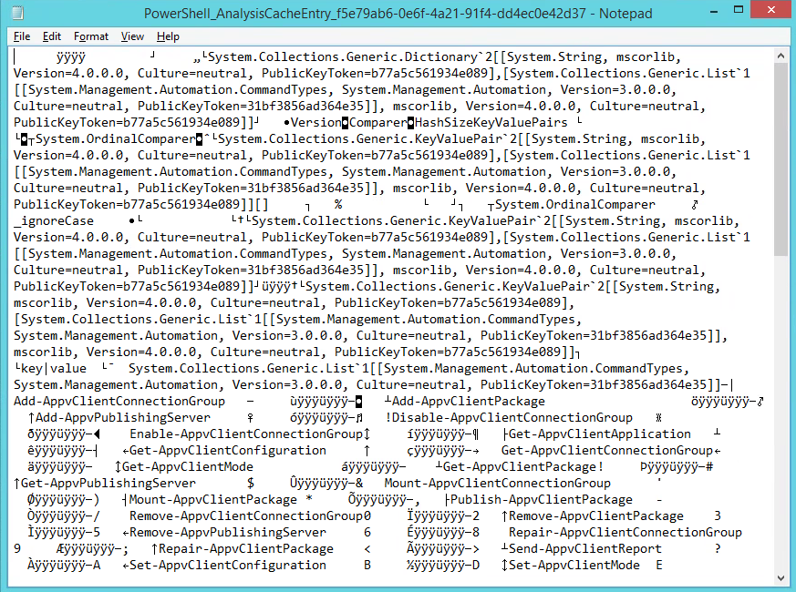
Task: Click the vertical scrollbar thumb
Action: [x=781, y=159]
